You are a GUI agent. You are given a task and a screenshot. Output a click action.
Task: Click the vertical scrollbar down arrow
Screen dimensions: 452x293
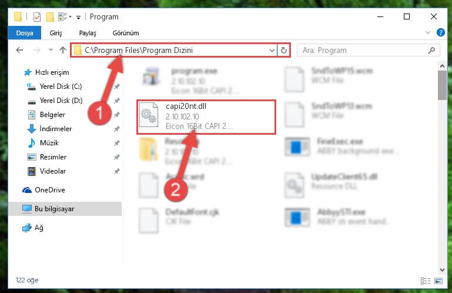(442, 269)
